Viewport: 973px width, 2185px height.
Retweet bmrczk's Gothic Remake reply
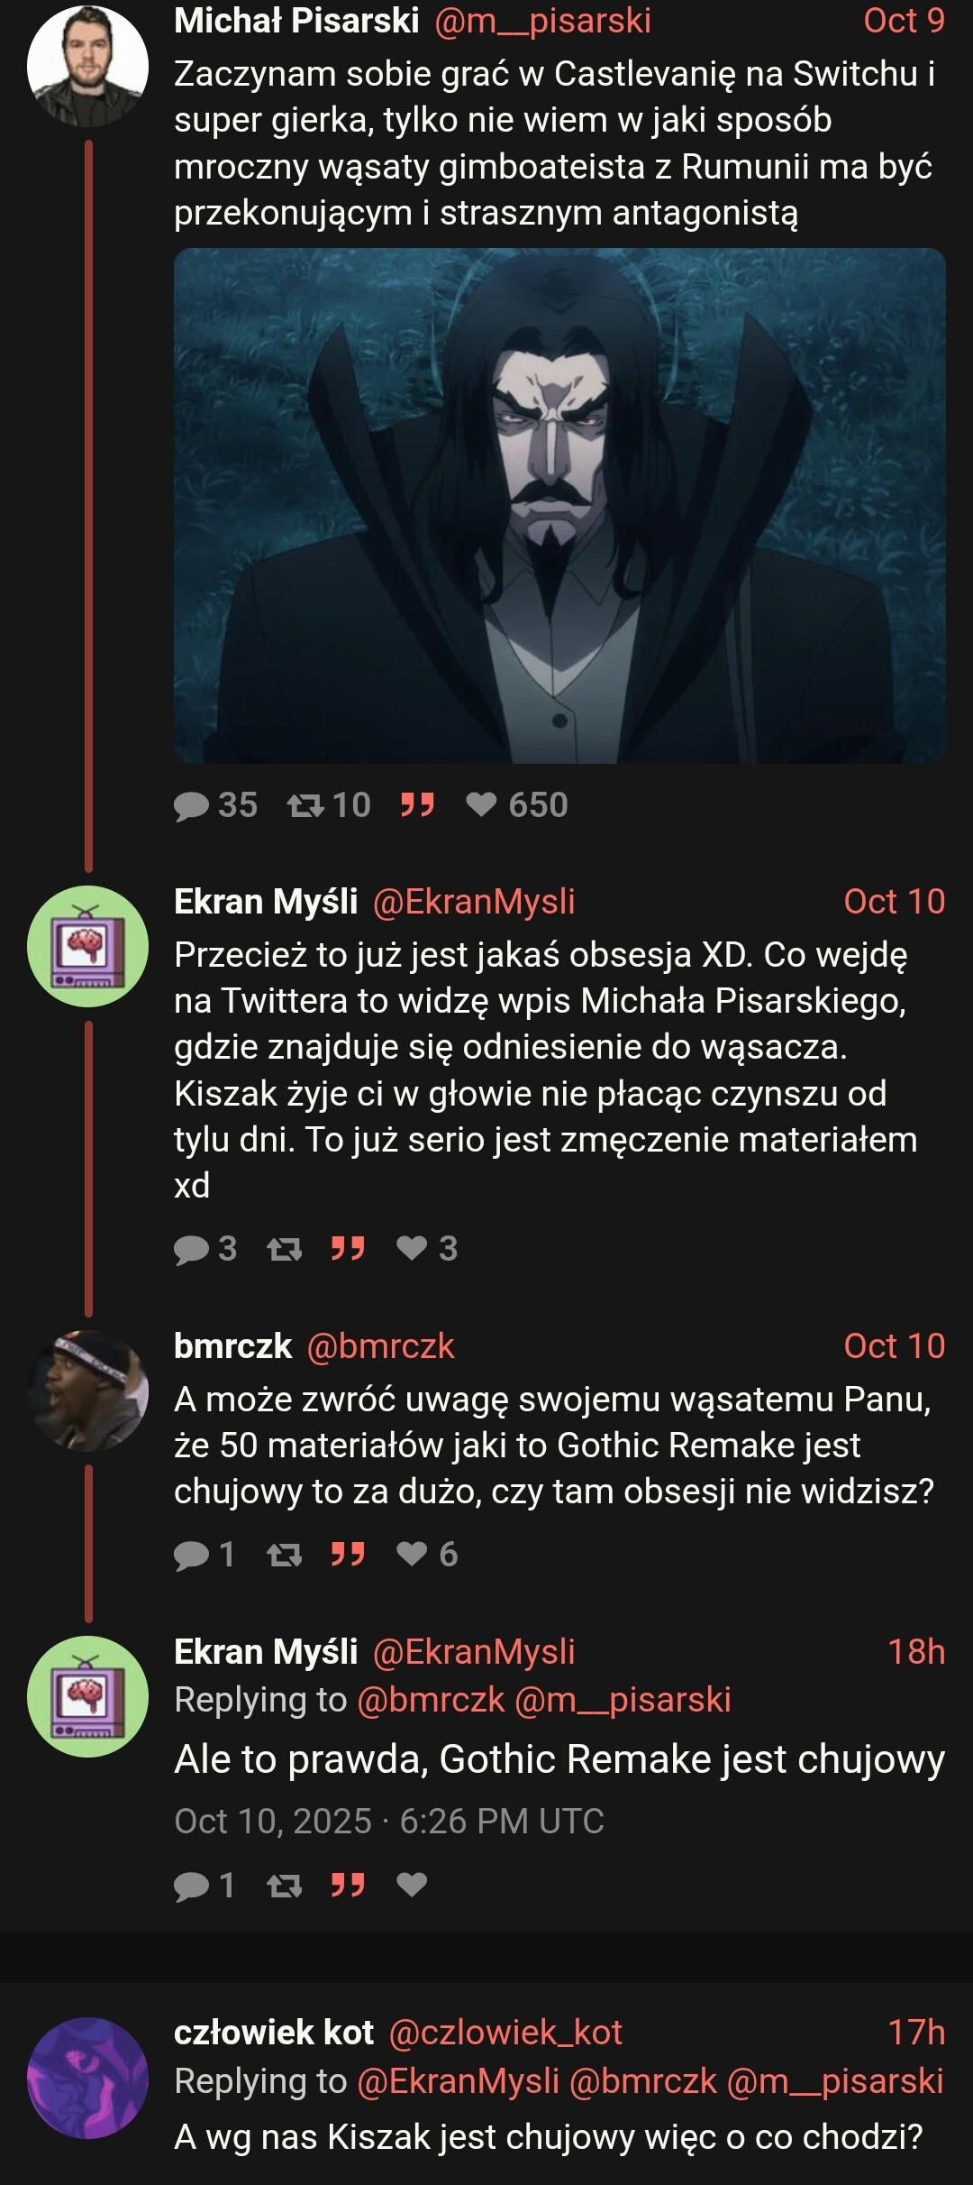(285, 1556)
